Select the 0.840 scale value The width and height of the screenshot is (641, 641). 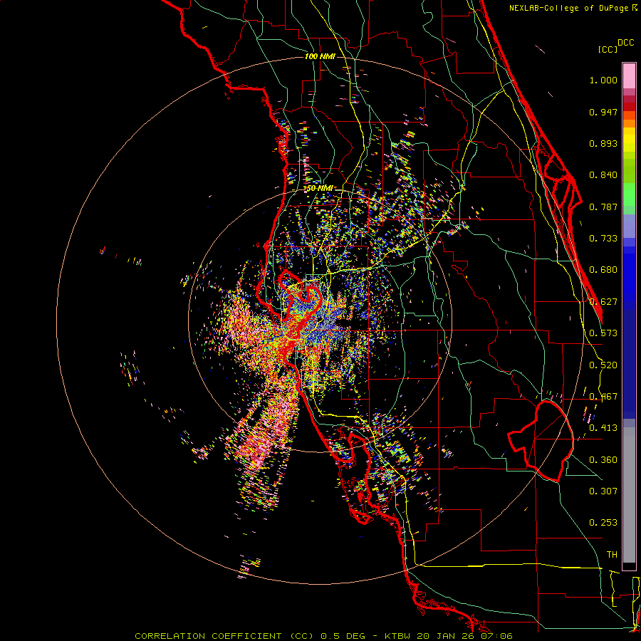click(x=603, y=175)
